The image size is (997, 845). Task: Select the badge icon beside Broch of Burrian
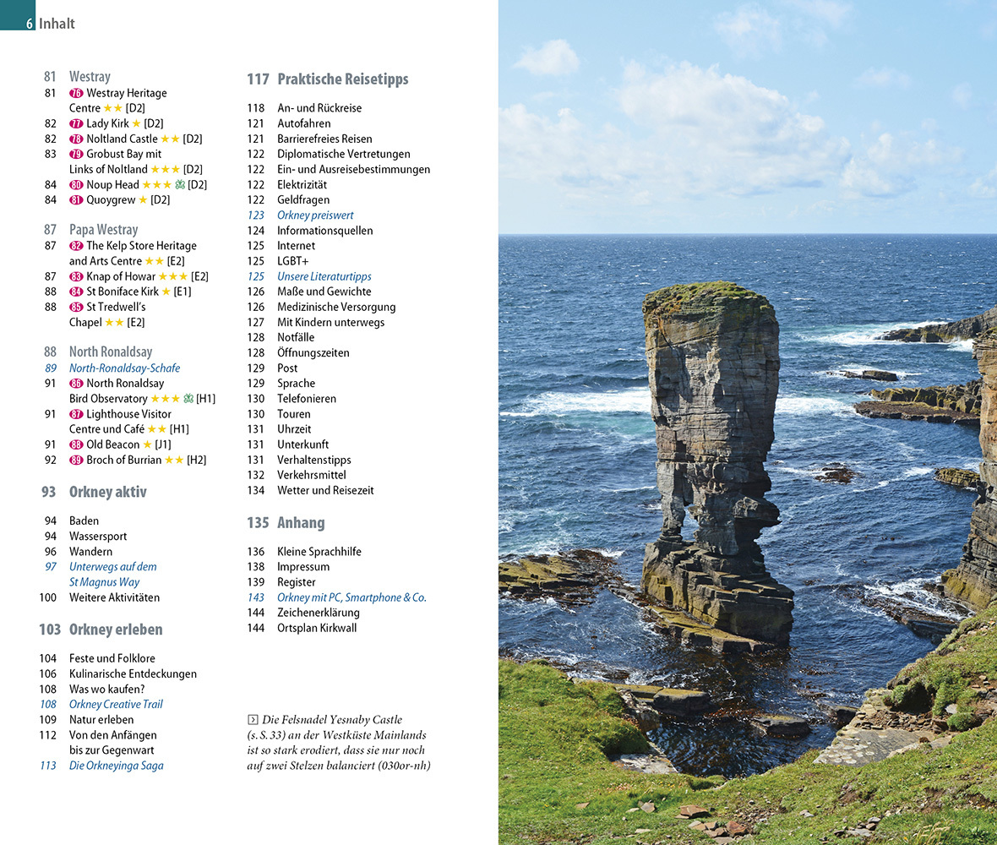coord(76,460)
